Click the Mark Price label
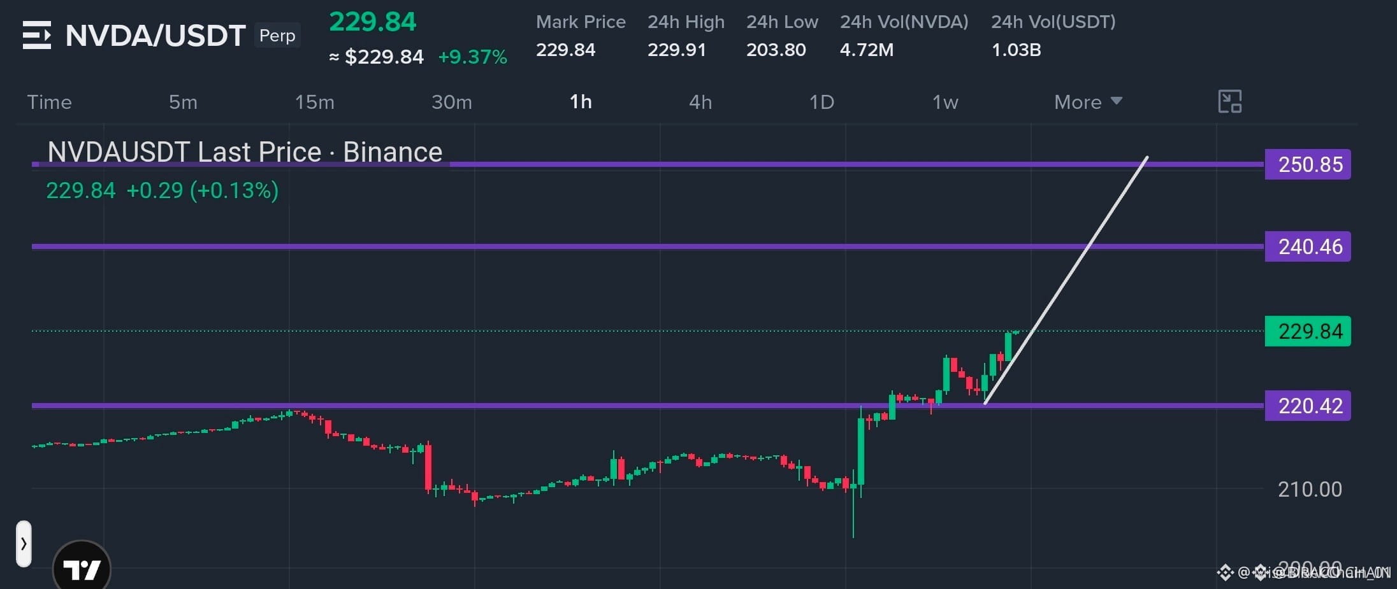This screenshot has height=589, width=1397. click(581, 22)
